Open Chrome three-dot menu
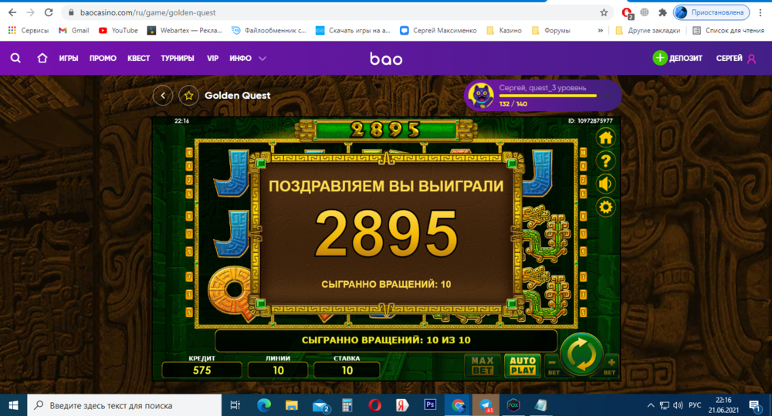Screen dimensions: 772x416 760,12
